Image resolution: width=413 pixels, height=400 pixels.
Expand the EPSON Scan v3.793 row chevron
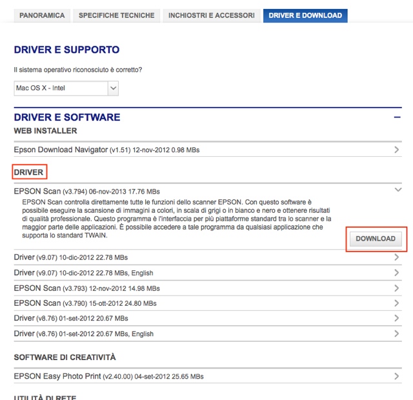pyautogui.click(x=397, y=288)
